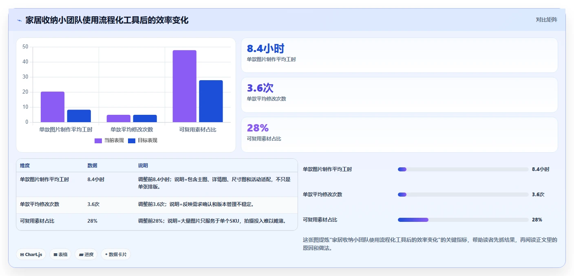Click the blue bar for 可复用素材占比

click(211, 101)
